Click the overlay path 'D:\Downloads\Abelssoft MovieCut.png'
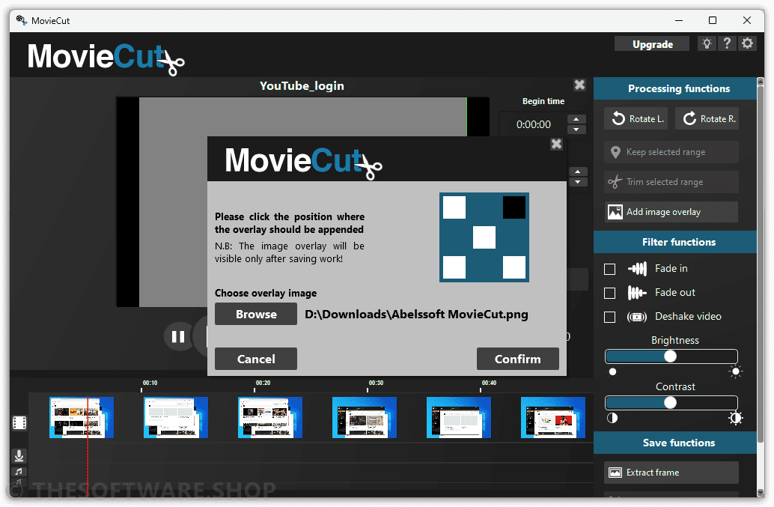 tap(416, 315)
